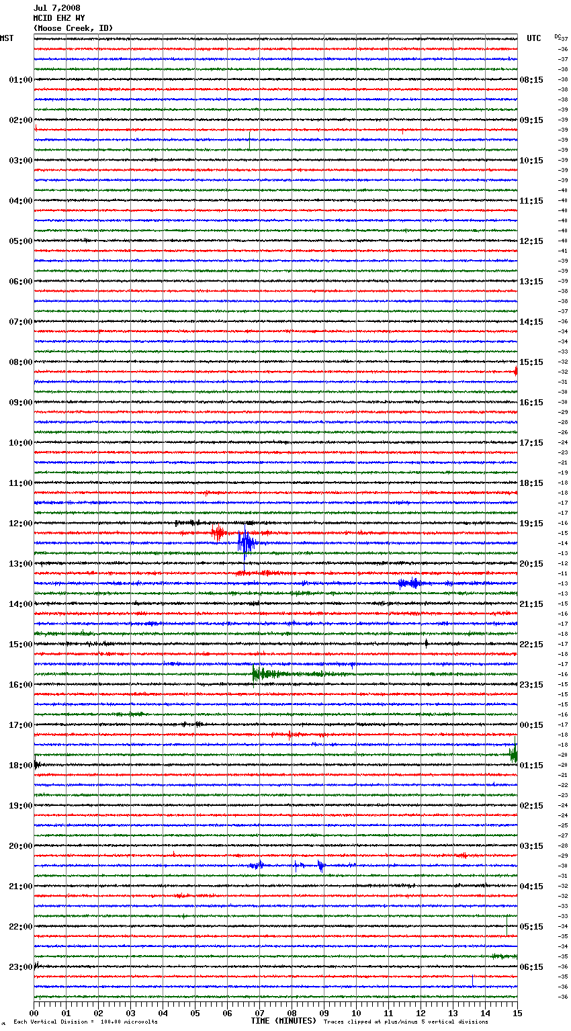Viewport: 571px width, 1031px height.
Task: Click the date label Jul 7,2008
Action: pyautogui.click(x=57, y=8)
